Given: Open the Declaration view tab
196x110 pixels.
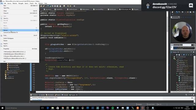Looking at the screenshot, I should point(50,95).
